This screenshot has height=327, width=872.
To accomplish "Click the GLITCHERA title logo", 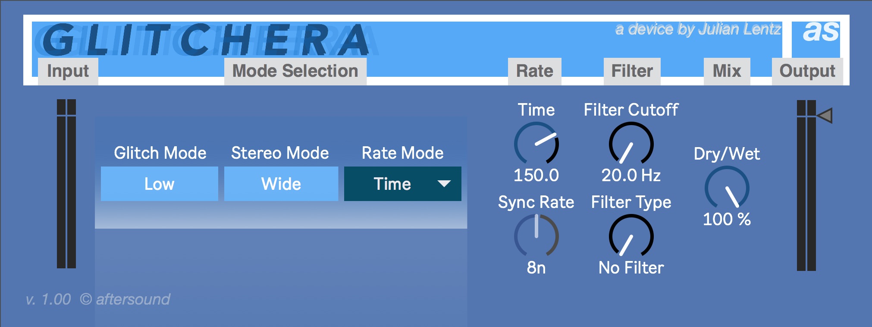I will (205, 40).
